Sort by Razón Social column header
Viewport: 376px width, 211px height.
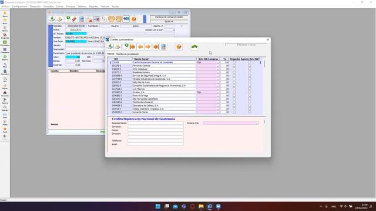click(x=164, y=59)
